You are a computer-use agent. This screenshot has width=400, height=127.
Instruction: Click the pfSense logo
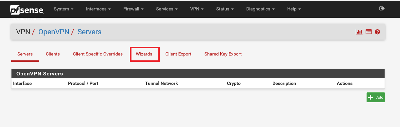pos(27,10)
